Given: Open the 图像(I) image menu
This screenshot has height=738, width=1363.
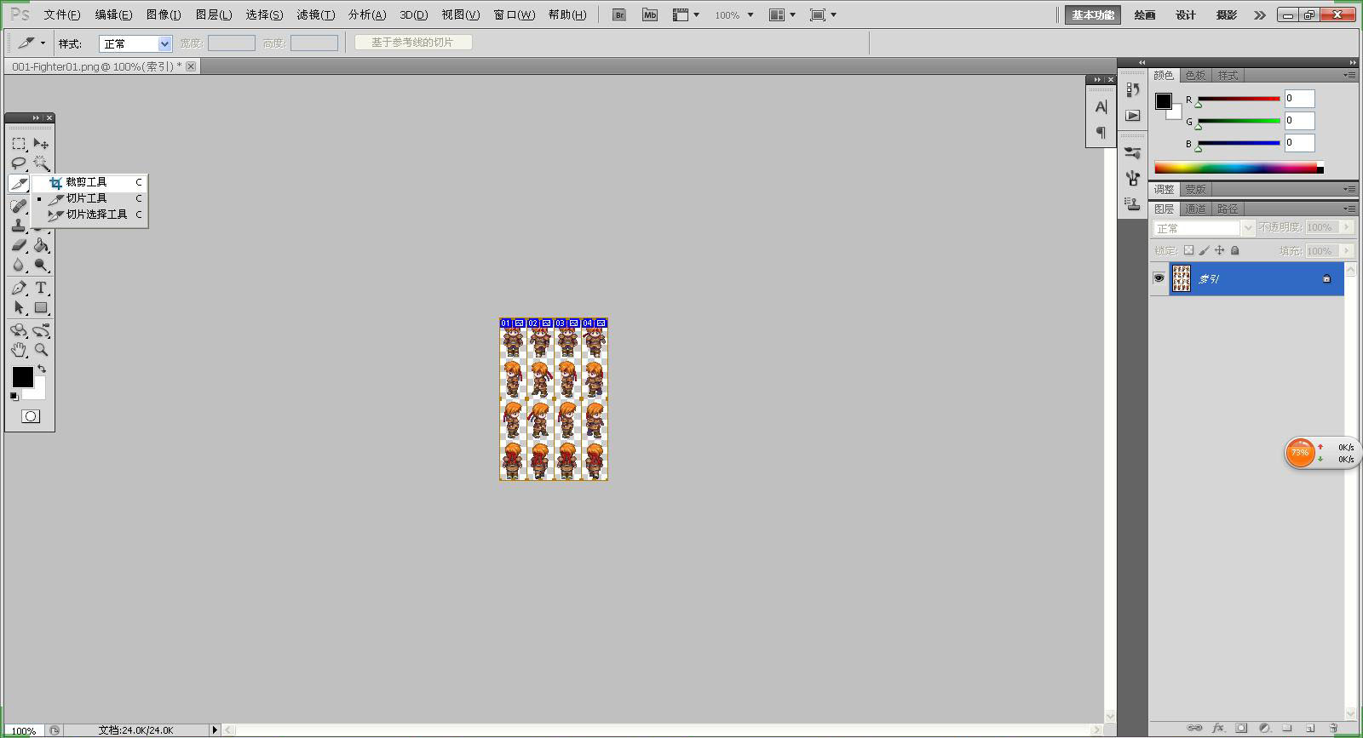Looking at the screenshot, I should point(164,14).
